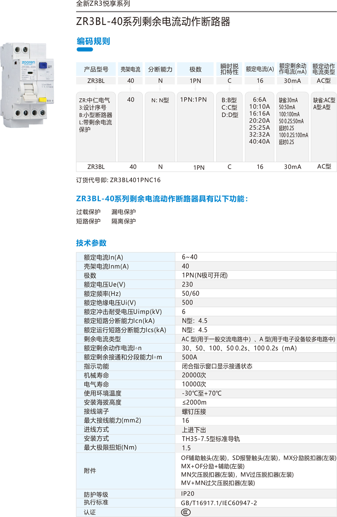Click the '10:10A' rated current entry
Viewport: 337px width, 517px height.
pos(259,107)
